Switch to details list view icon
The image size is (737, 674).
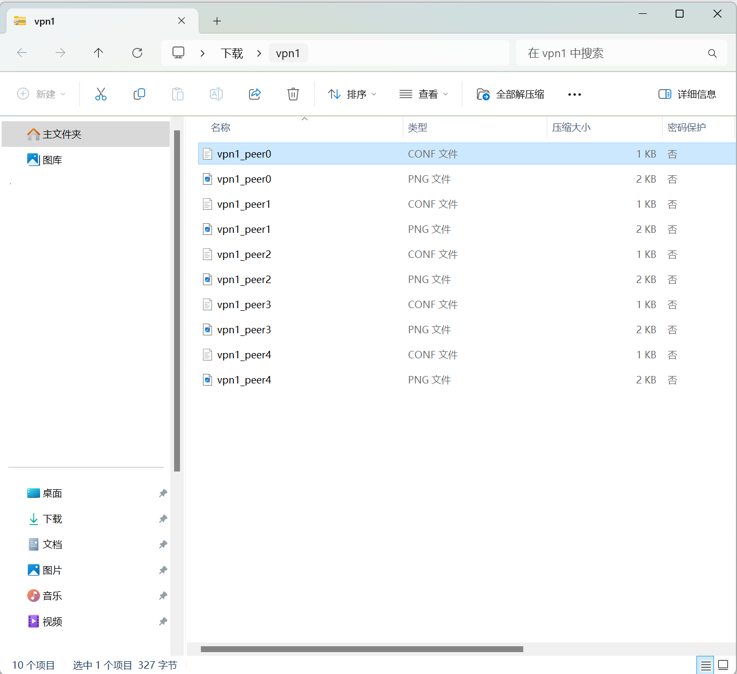point(705,665)
